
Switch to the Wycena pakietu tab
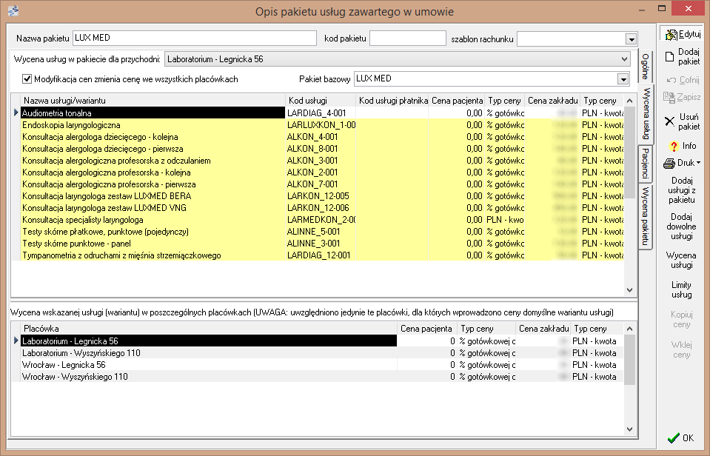tap(646, 215)
